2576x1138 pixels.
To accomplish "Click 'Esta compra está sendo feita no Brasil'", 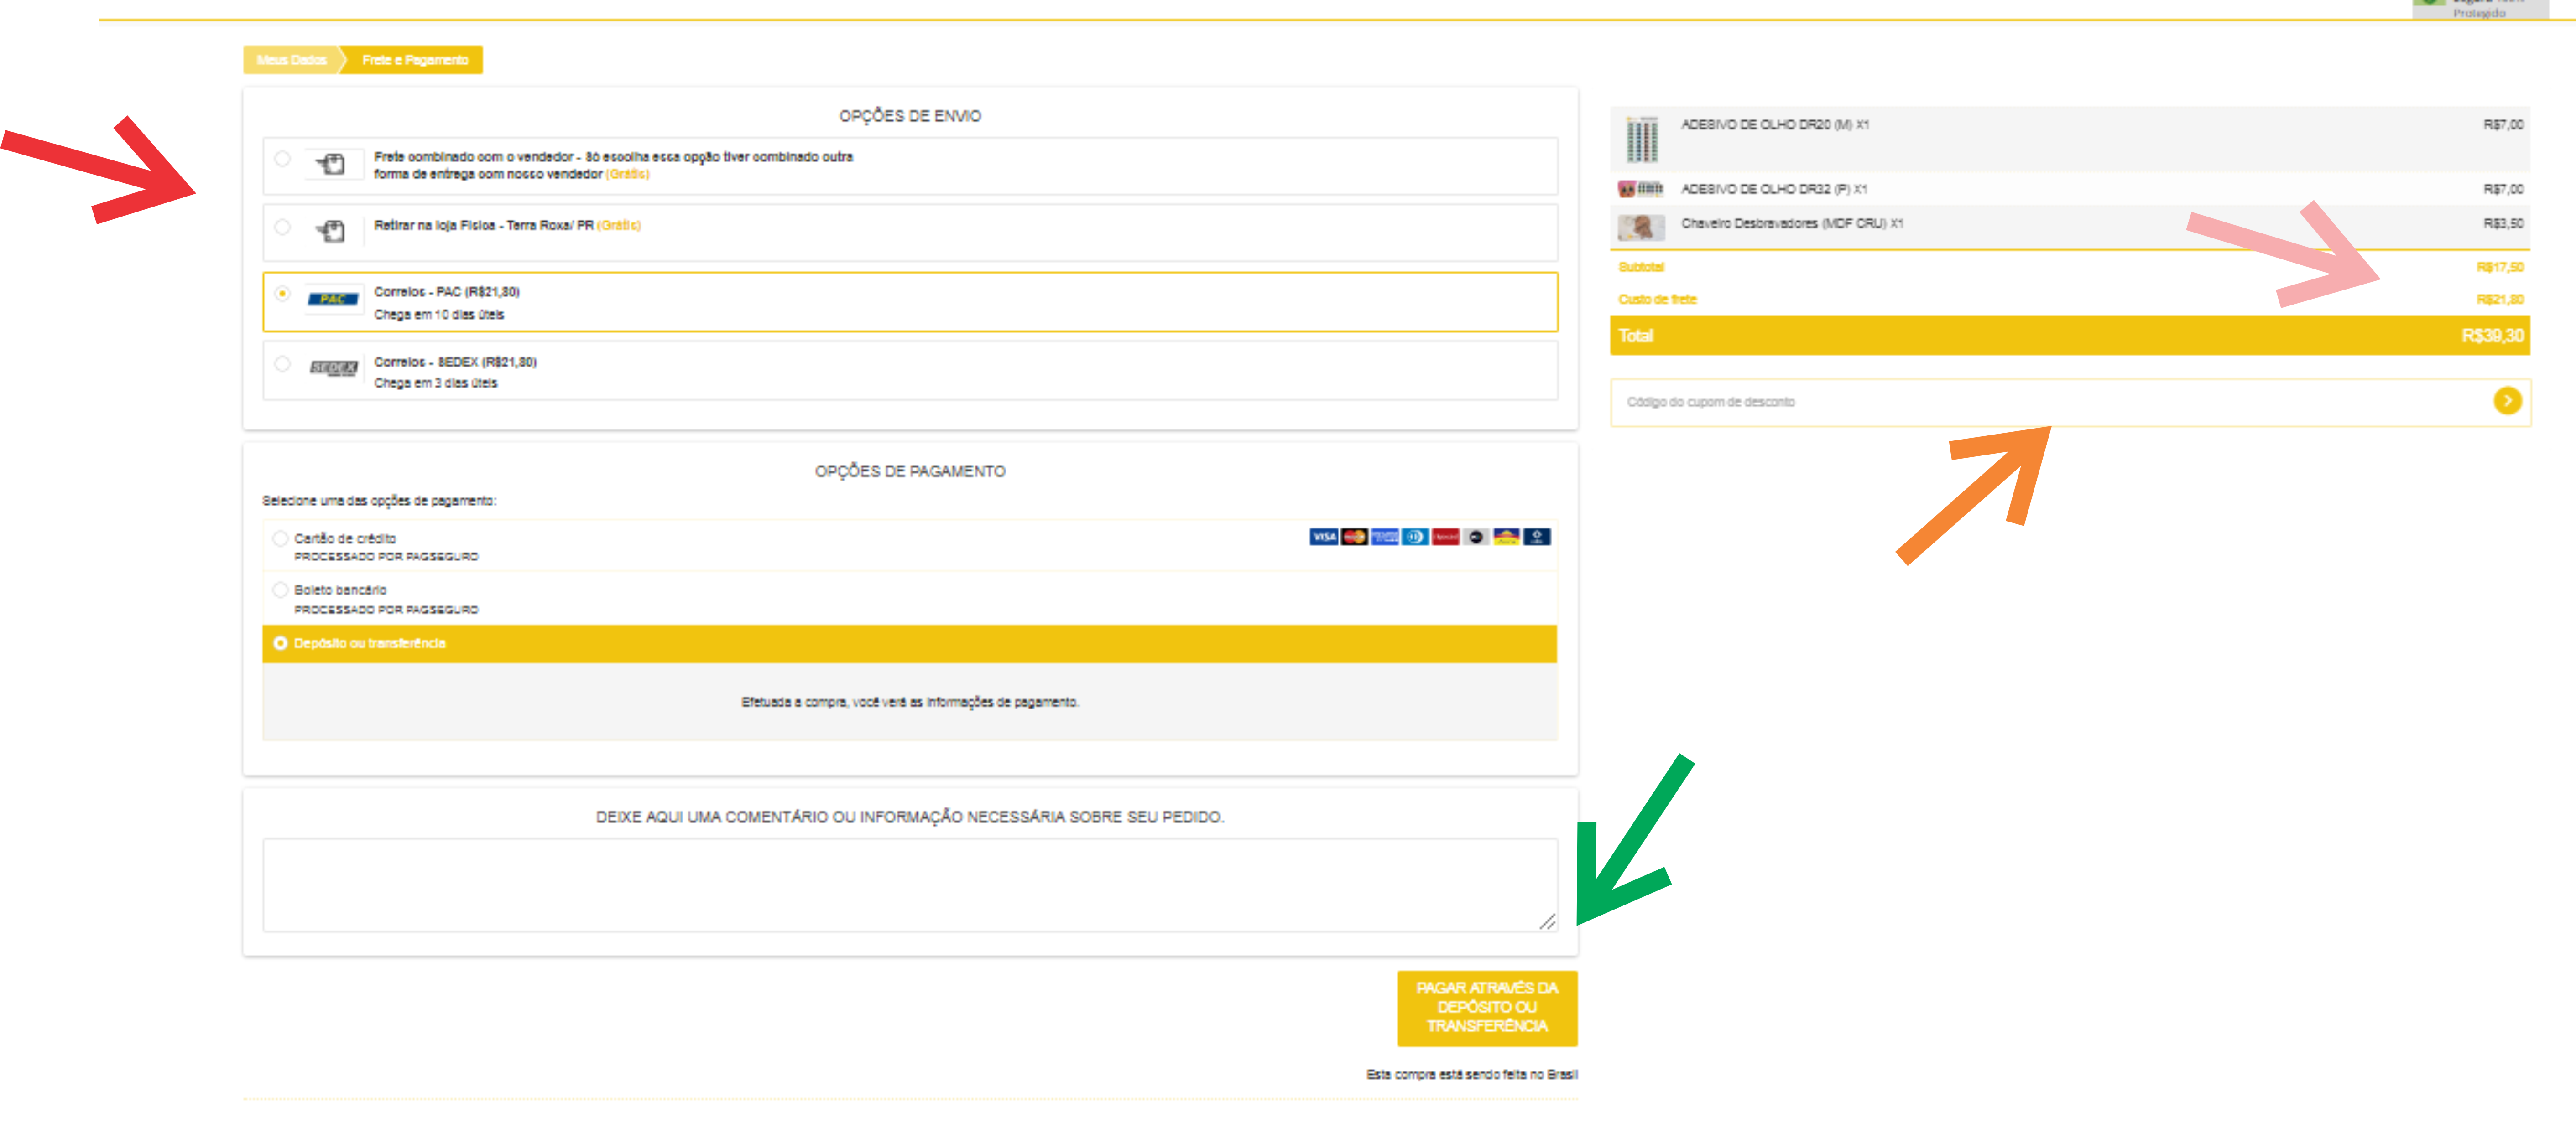I will (1472, 1075).
